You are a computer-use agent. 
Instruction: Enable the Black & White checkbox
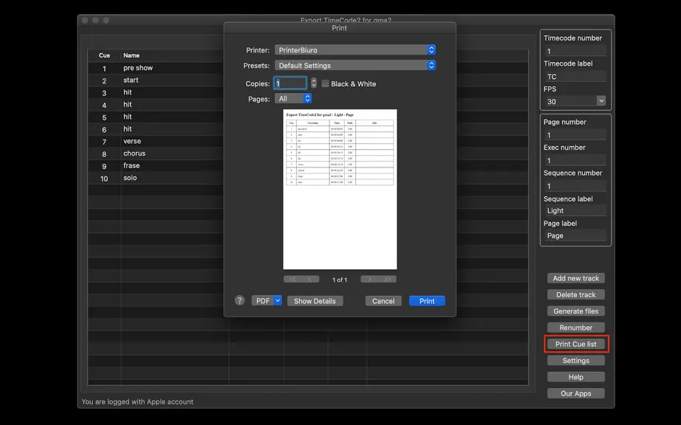(325, 83)
